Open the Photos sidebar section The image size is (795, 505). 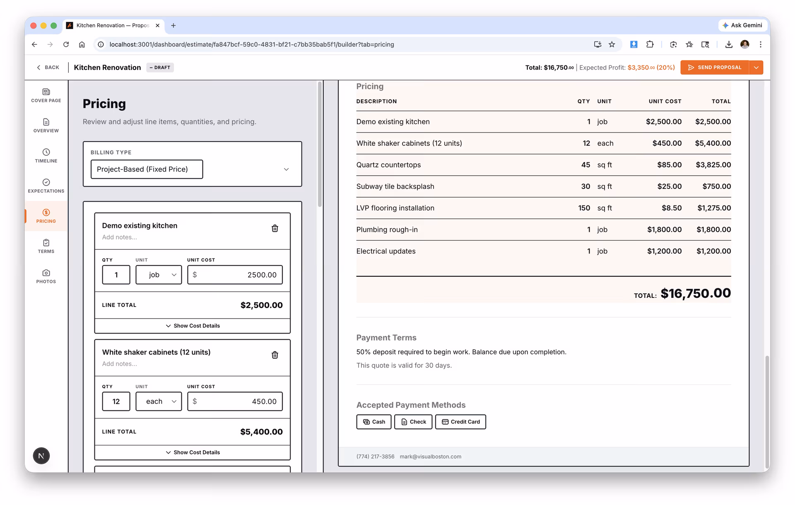46,276
